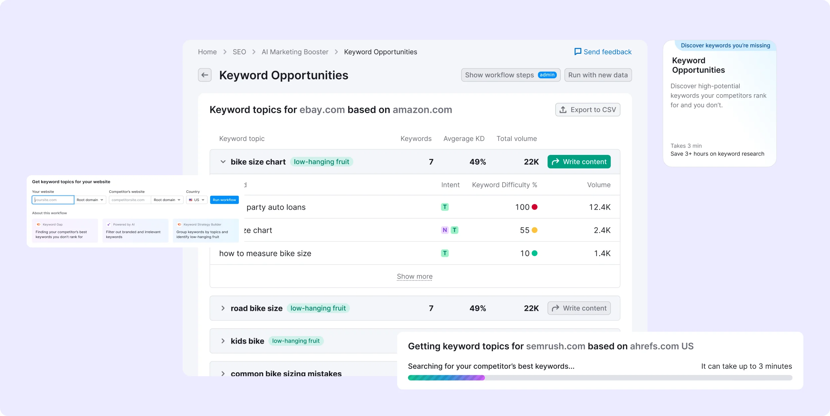Click the purple N intent badge
This screenshot has height=416, width=830.
tap(445, 230)
